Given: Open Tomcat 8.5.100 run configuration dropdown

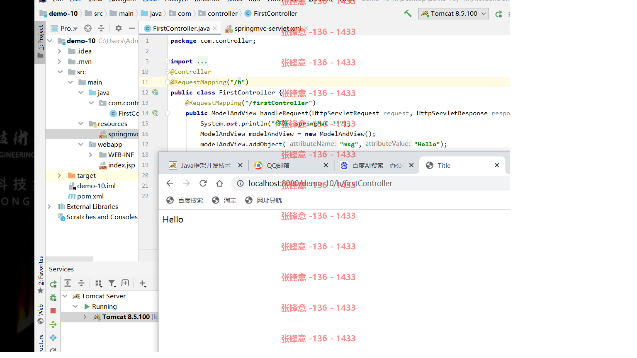Looking at the screenshot, I should 454,14.
